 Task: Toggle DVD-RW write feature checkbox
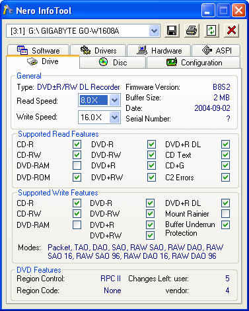coord(150,213)
